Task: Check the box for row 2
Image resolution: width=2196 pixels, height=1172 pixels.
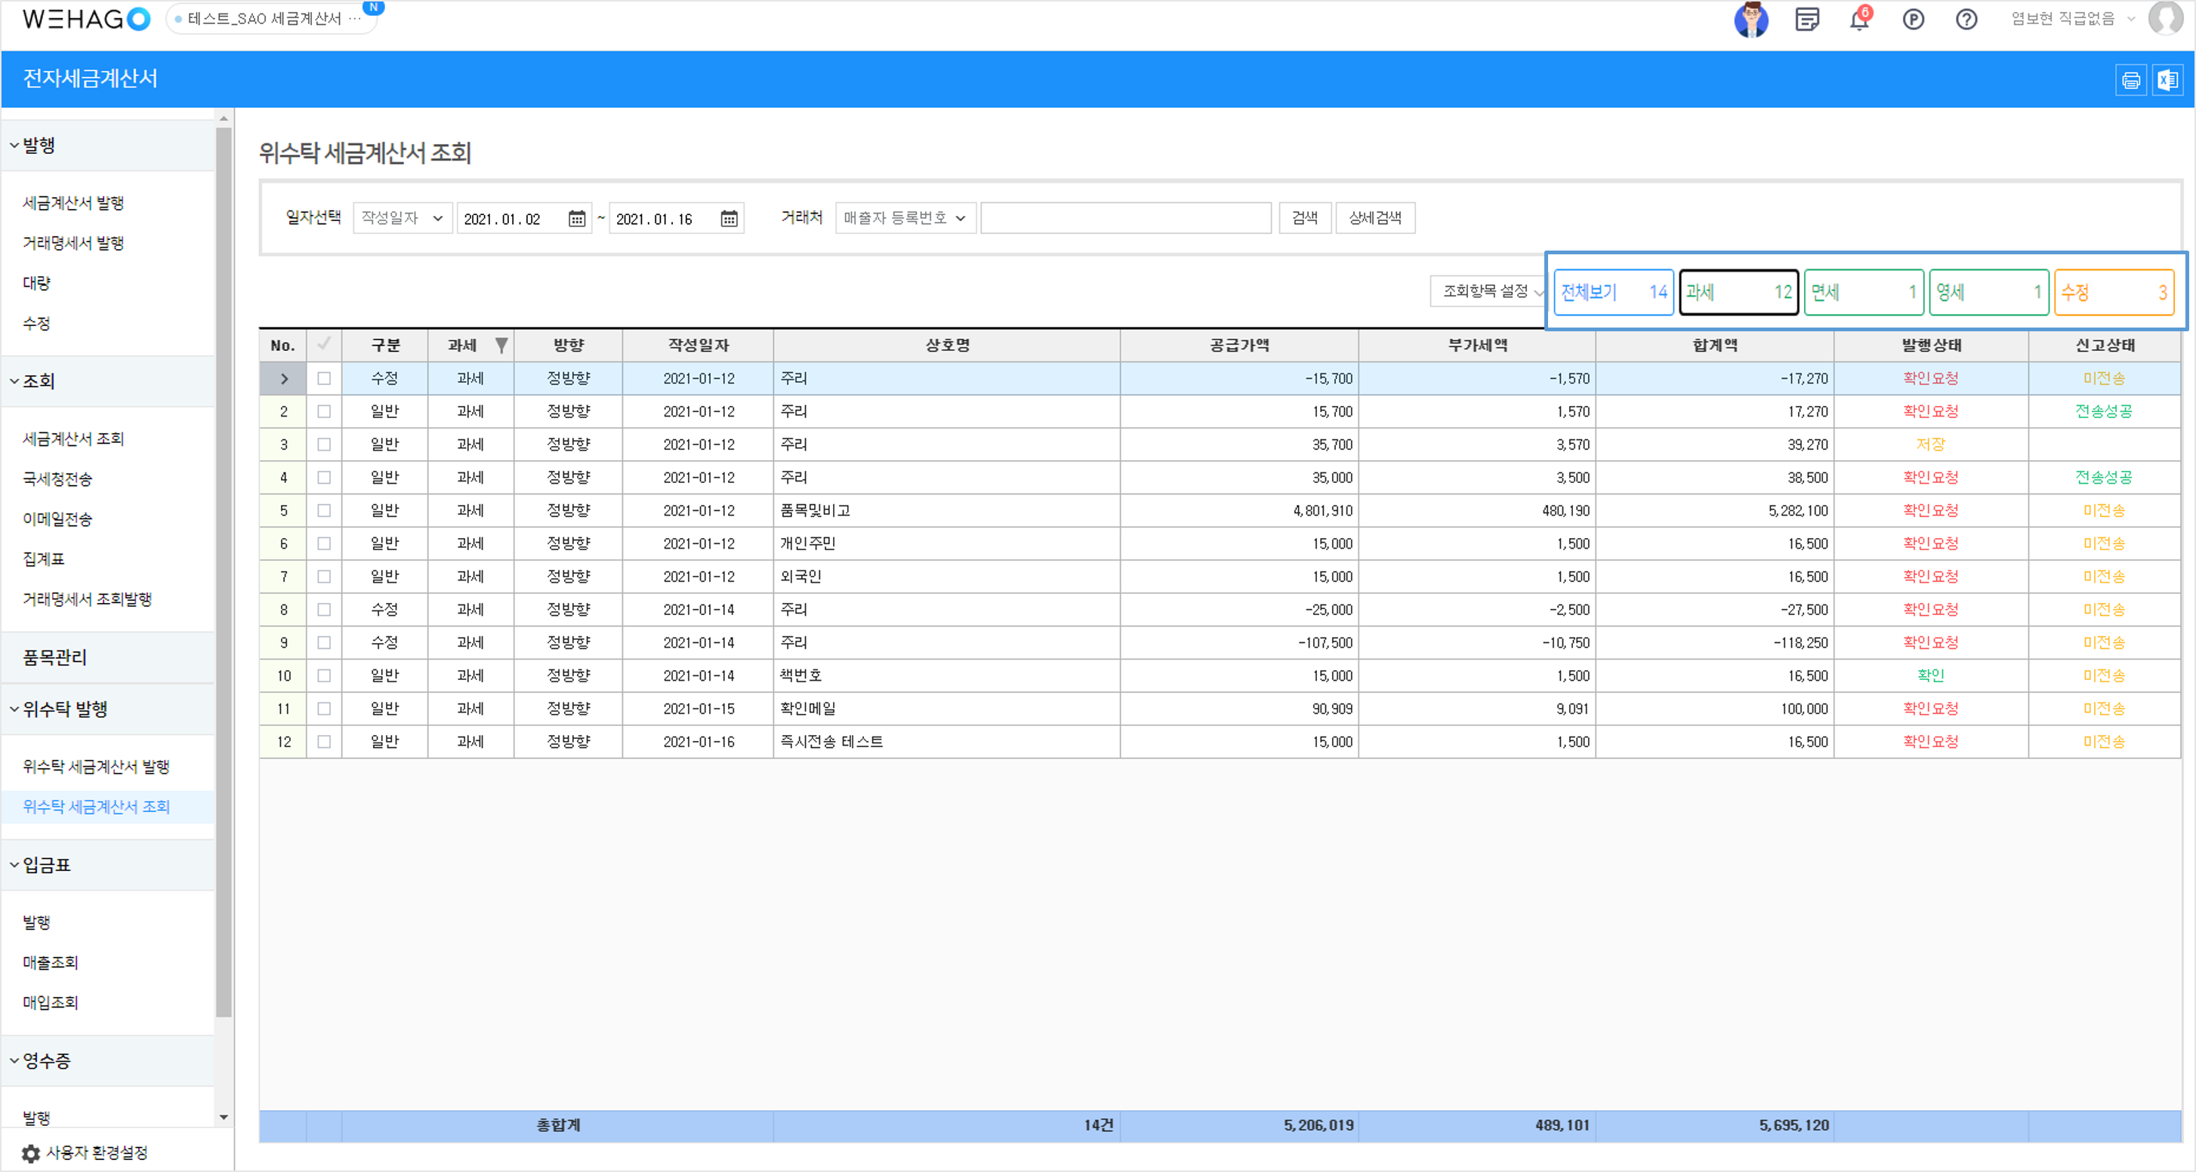Action: [324, 411]
